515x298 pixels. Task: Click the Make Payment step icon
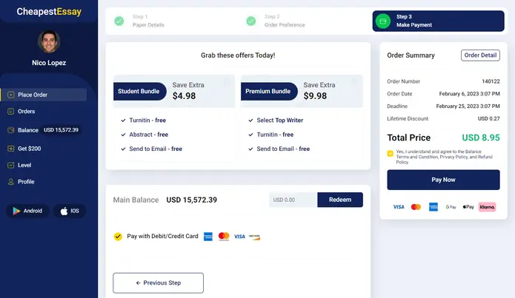(x=383, y=21)
